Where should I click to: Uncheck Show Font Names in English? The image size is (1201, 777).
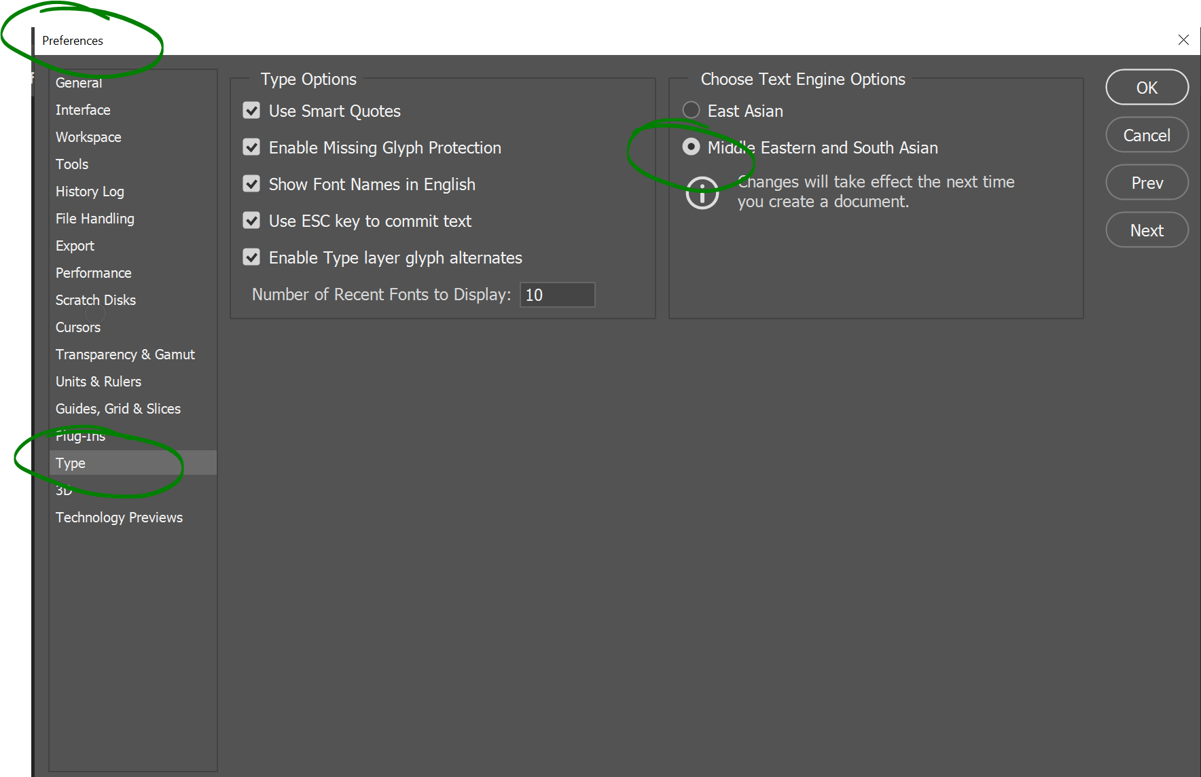click(x=251, y=184)
